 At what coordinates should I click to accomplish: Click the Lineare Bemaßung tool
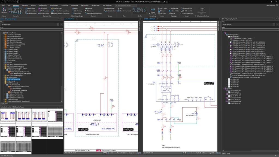point(153,11)
